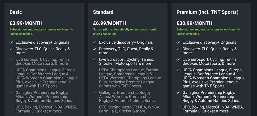The image size is (257, 116).
Task: Click checkmark beside Basic's Discovery, TLC, Quest
Action: (x=11, y=49)
